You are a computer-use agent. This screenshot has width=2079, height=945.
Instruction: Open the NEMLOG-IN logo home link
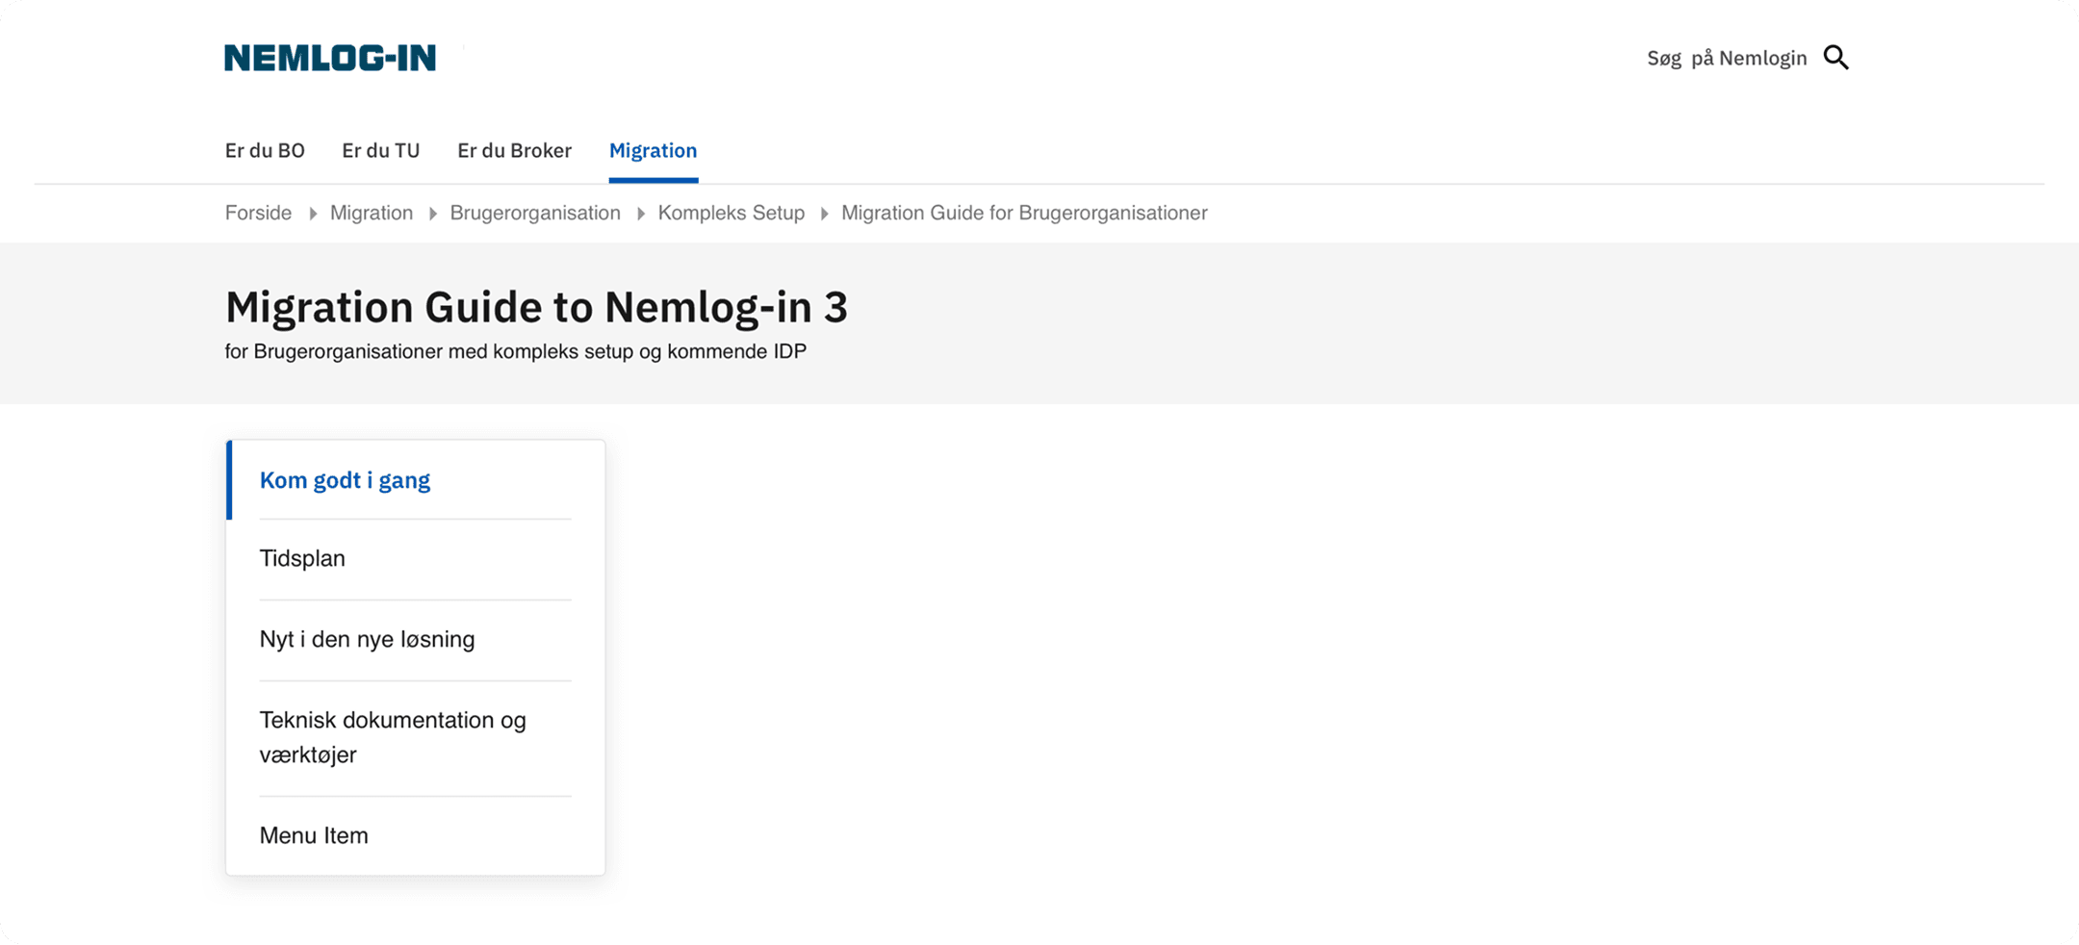tap(330, 58)
